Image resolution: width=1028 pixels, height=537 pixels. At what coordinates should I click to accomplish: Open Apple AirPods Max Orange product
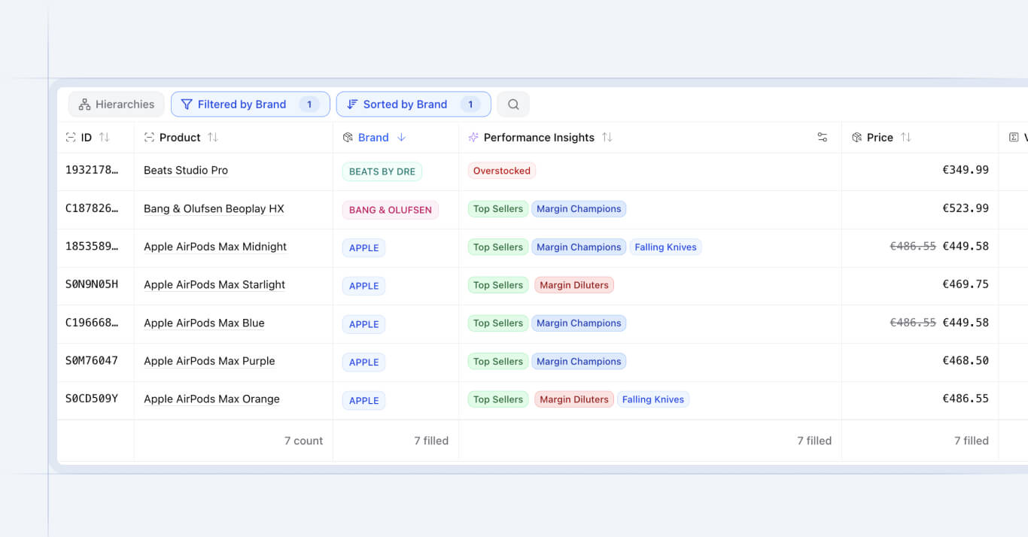(x=211, y=399)
